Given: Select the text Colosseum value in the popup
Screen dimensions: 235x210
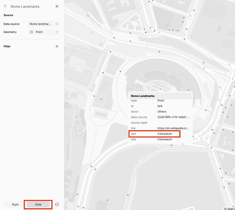Looking at the screenshot, I should pos(165,134).
